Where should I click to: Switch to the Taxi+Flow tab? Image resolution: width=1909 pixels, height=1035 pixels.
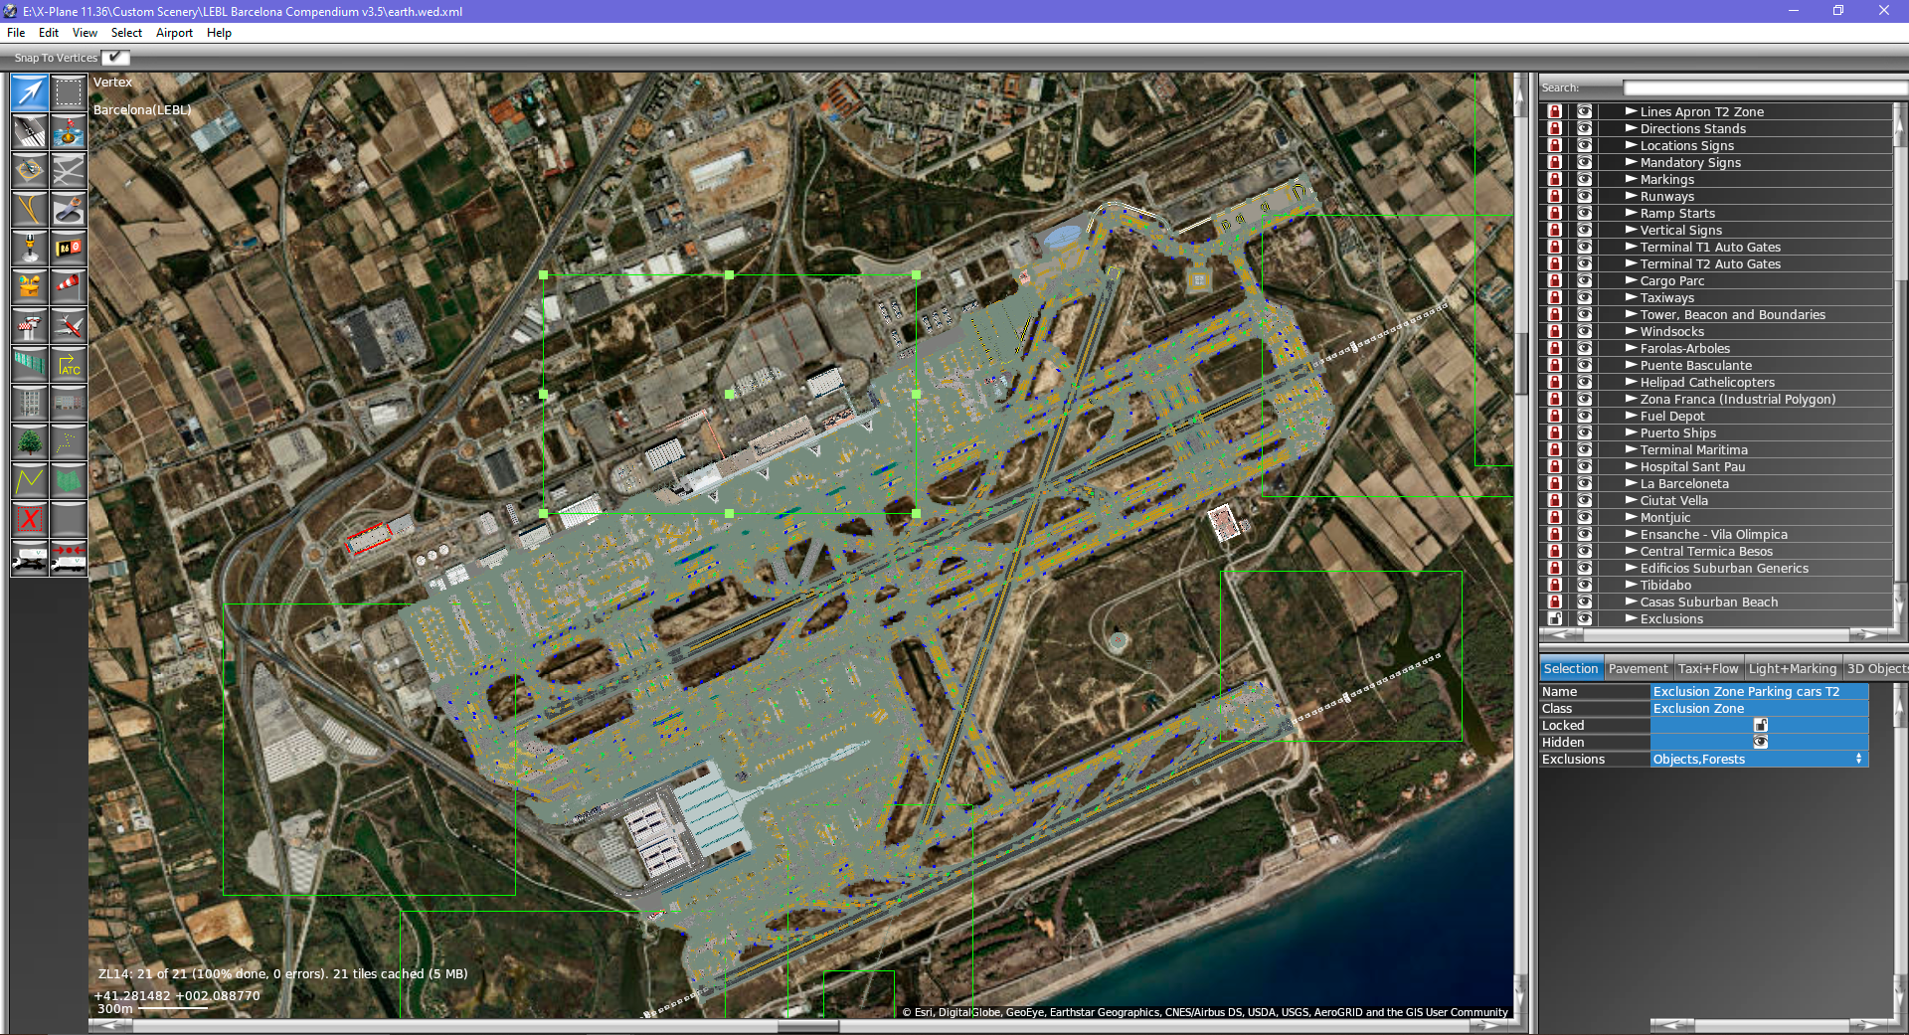[x=1708, y=668]
